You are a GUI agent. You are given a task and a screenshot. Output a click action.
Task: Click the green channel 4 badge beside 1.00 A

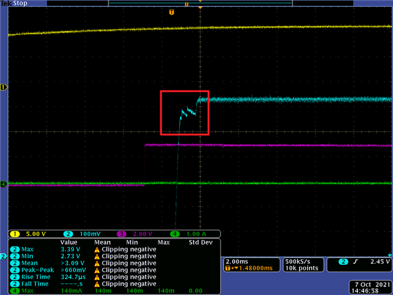[x=175, y=234]
